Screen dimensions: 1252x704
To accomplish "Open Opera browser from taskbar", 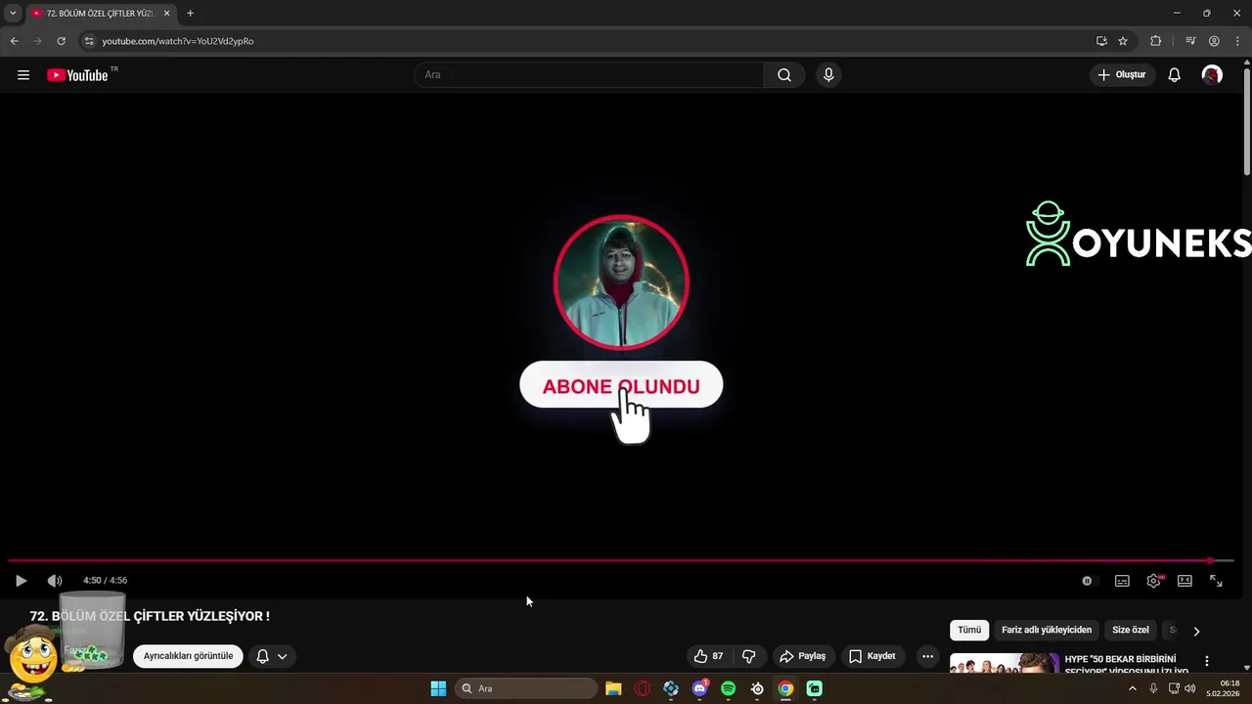I will point(643,688).
